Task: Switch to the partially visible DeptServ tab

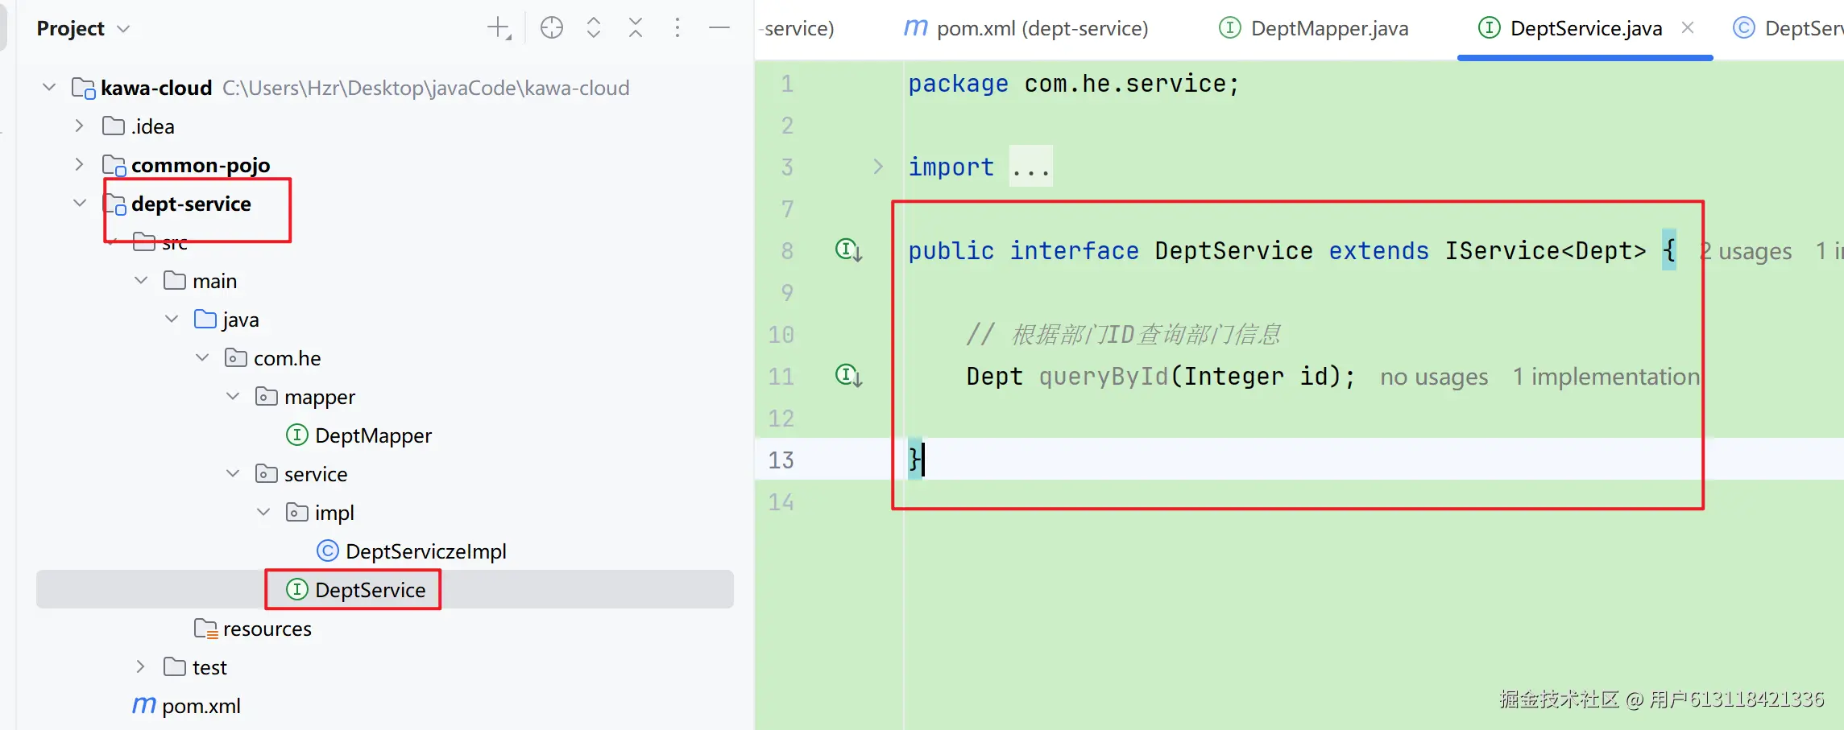Action: pos(1788,28)
